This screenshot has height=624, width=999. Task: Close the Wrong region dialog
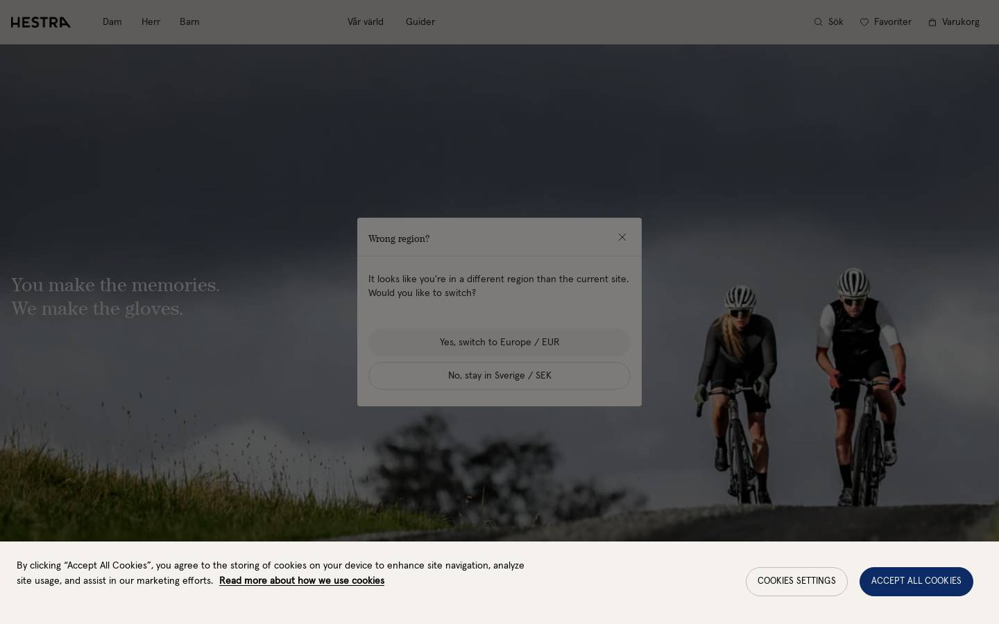[622, 237]
